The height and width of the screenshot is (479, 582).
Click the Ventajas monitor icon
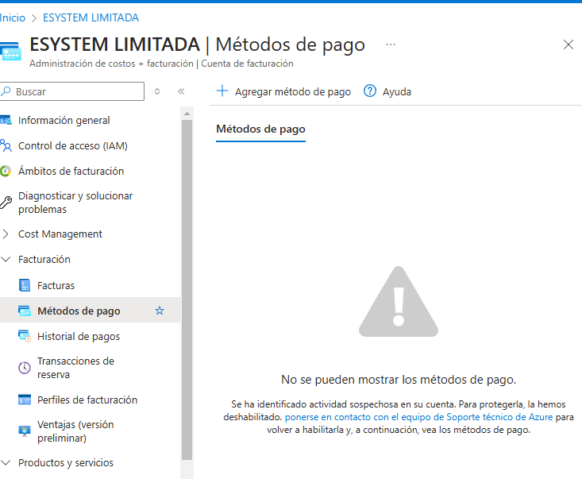point(25,431)
